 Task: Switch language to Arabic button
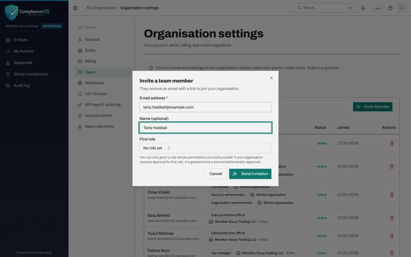point(378,8)
